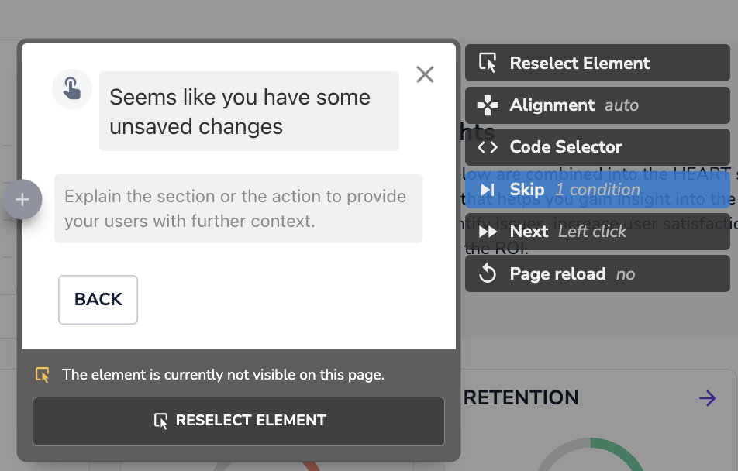Viewport: 738px width, 471px height.
Task: Click the circular reload arrow icon
Action: (x=488, y=273)
